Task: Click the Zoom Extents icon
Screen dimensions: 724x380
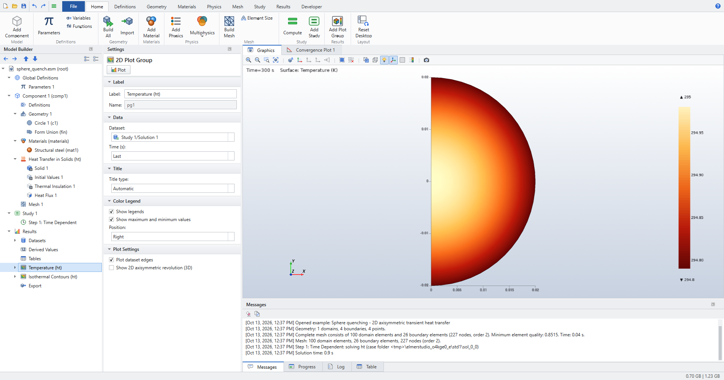Action: click(276, 60)
